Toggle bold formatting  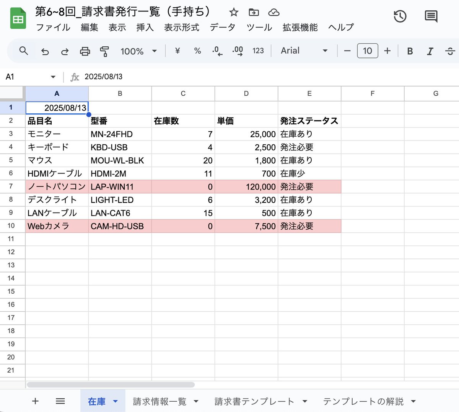coord(410,51)
